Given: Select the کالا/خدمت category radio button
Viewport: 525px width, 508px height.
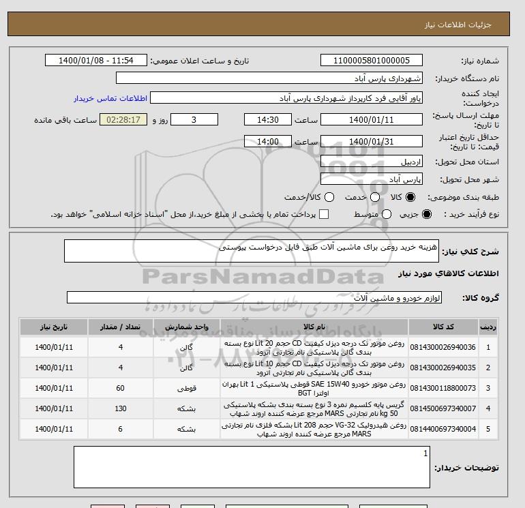Looking at the screenshot, I should 329,197.
